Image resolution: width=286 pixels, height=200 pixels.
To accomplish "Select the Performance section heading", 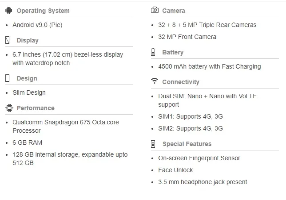I will [36, 108].
